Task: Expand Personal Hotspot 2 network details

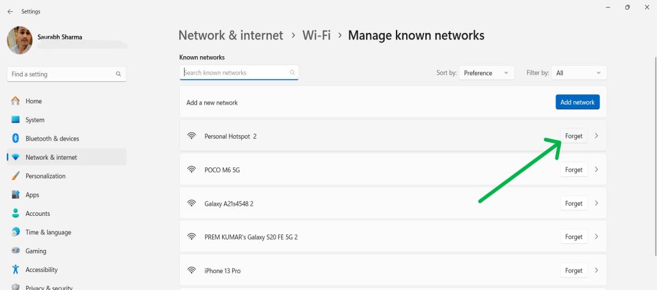Action: (596, 136)
